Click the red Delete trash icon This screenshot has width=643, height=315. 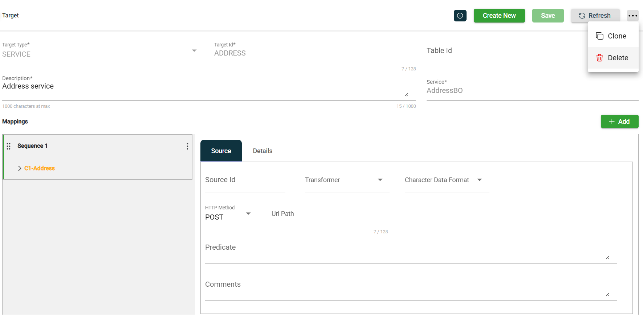pyautogui.click(x=599, y=58)
